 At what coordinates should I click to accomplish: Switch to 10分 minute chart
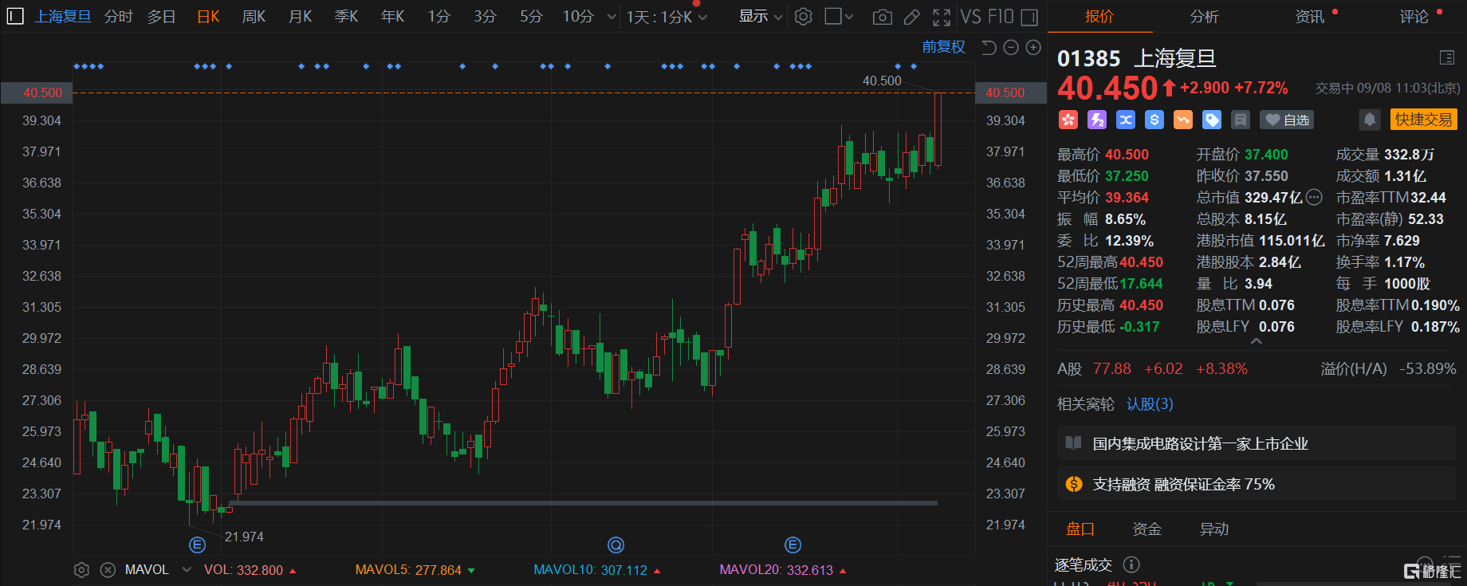(578, 17)
